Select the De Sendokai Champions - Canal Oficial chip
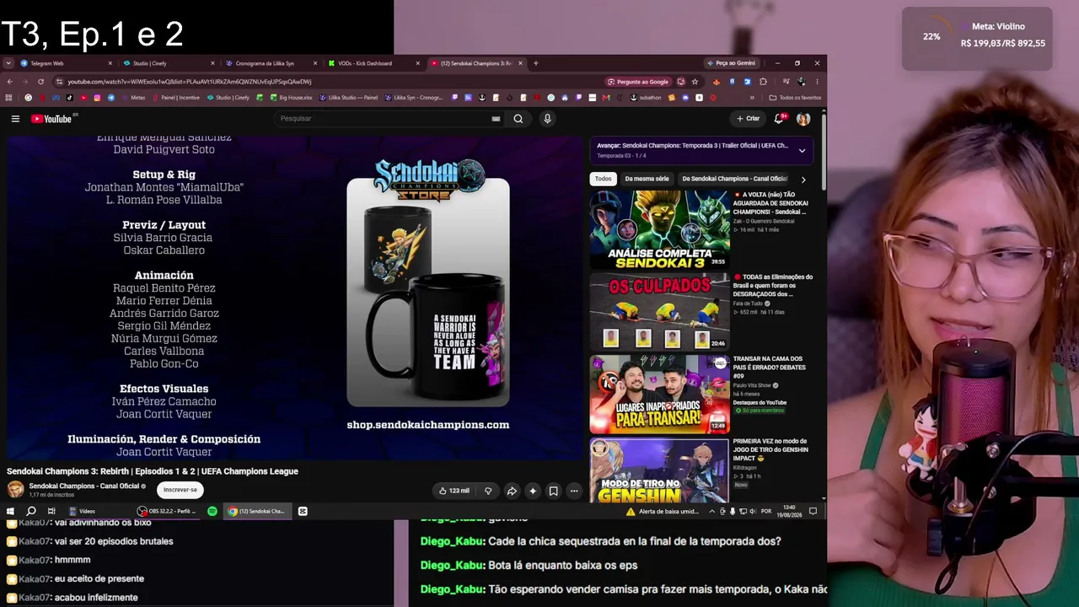 [x=734, y=179]
